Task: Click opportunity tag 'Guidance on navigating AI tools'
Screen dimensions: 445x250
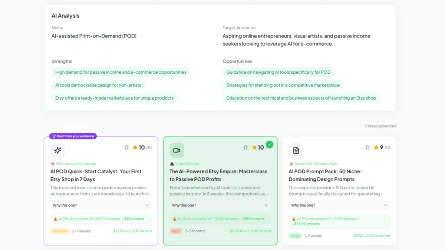Action: point(278,72)
